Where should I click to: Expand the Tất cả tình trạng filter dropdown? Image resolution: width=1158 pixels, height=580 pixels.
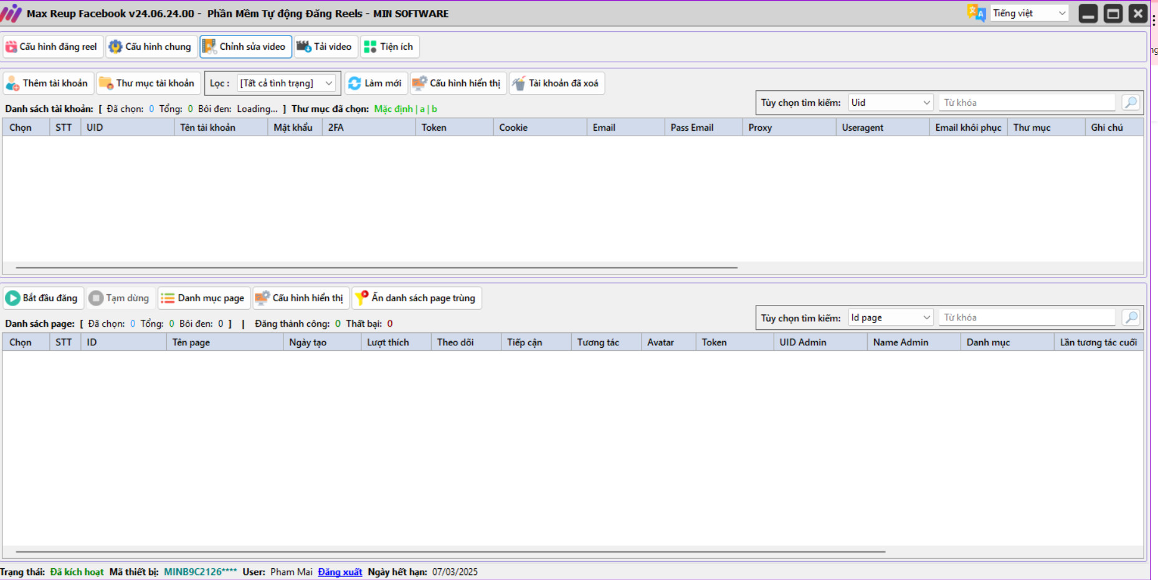click(287, 83)
